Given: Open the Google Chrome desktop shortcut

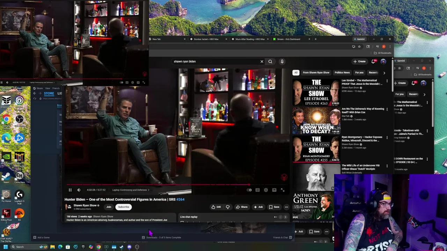Looking at the screenshot, I should pyautogui.click(x=6, y=121).
